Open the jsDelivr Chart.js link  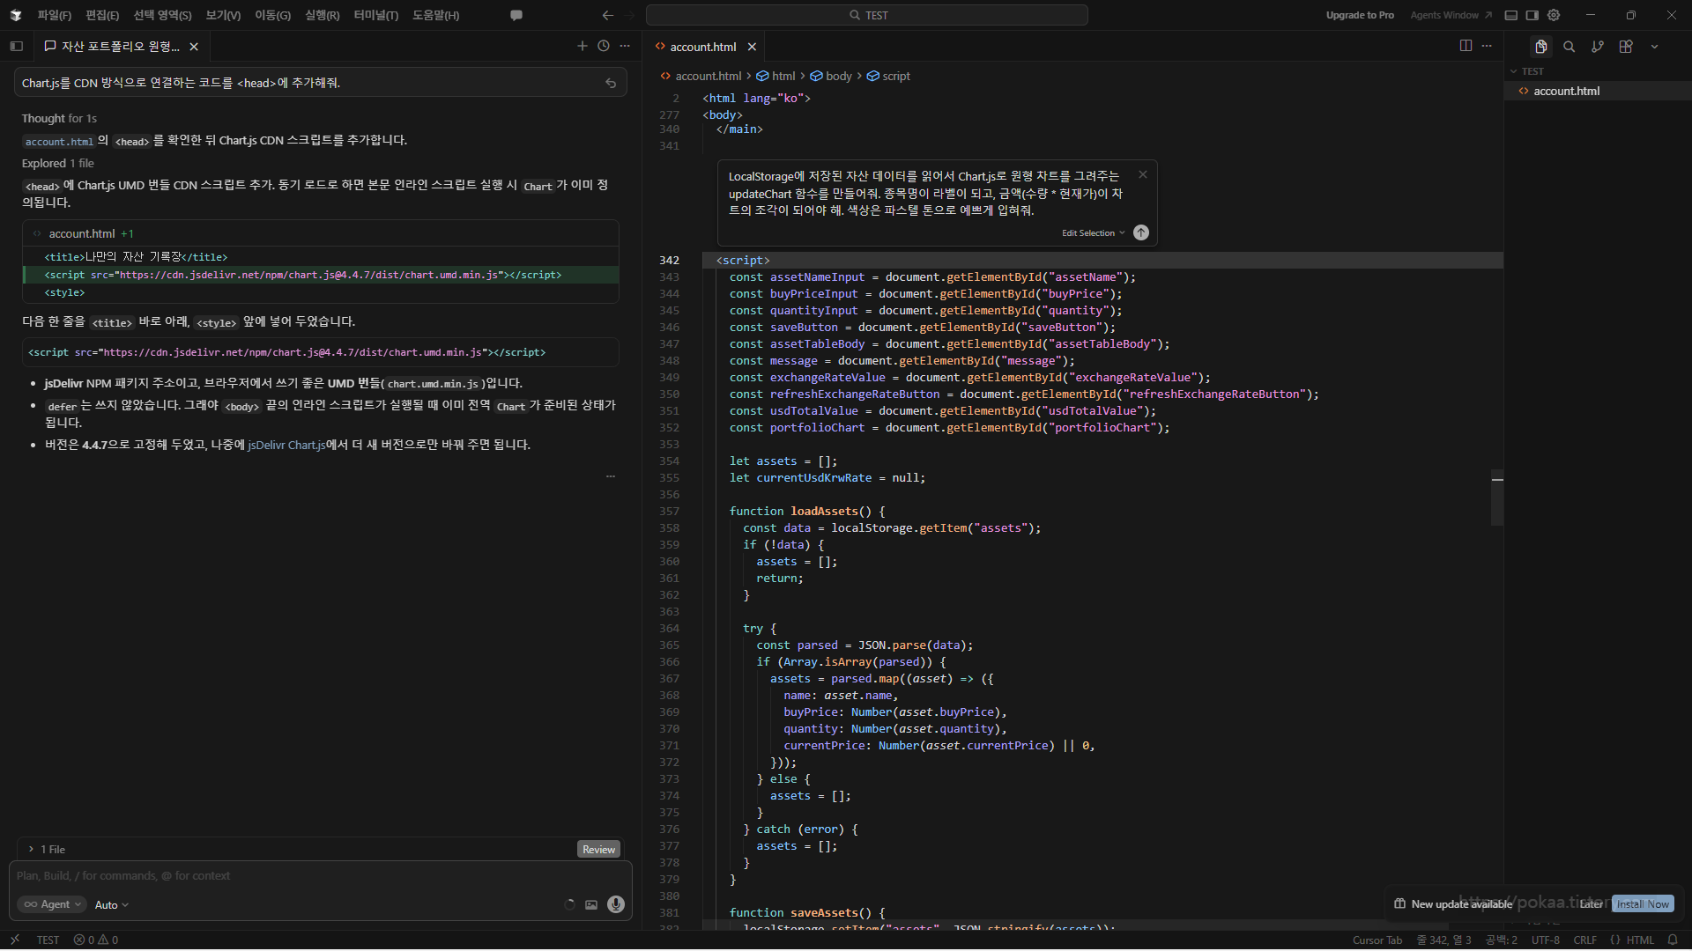tap(286, 445)
